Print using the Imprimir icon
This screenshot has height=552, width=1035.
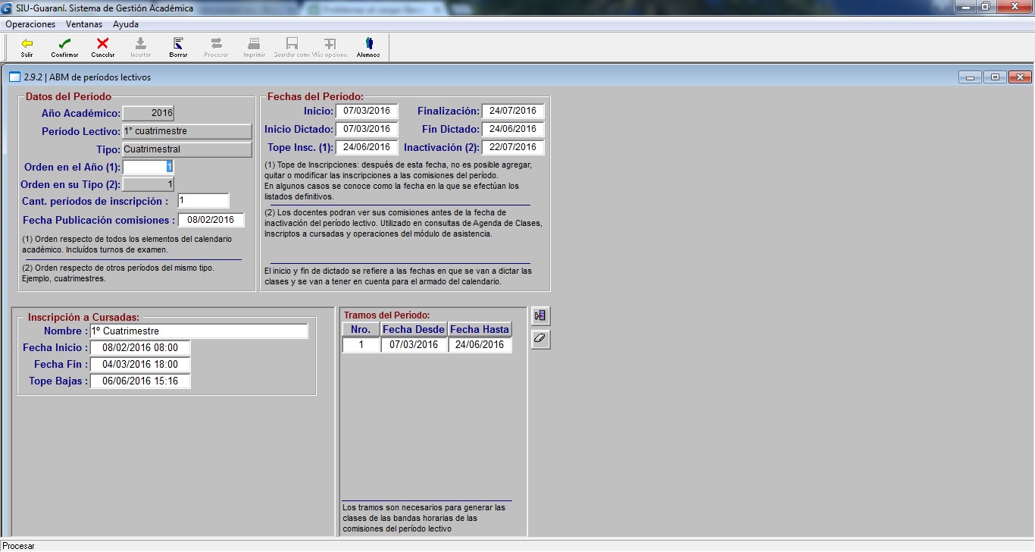point(254,47)
